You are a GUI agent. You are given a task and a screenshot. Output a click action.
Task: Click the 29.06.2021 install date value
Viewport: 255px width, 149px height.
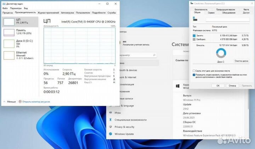coord(189,118)
